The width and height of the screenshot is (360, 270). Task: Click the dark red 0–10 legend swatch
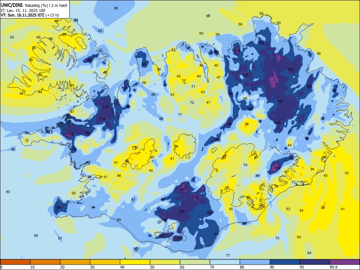[15, 262]
